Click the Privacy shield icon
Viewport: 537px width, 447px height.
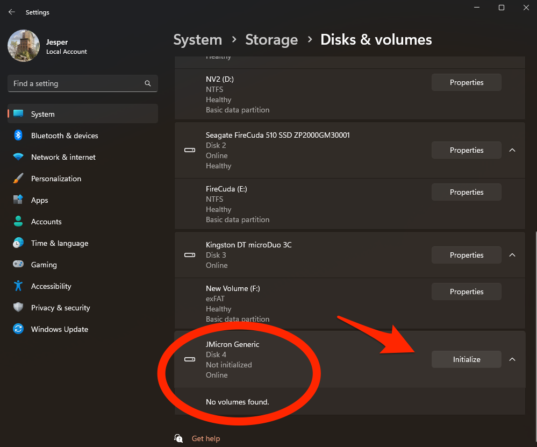[x=18, y=307]
